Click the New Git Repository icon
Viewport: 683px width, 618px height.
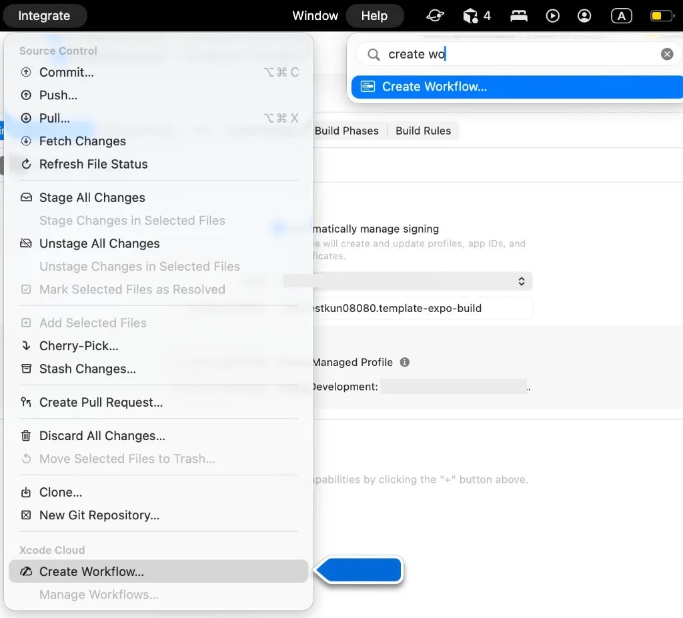coord(26,515)
